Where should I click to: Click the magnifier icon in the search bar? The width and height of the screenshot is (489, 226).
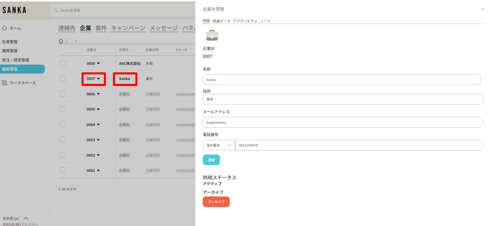[x=56, y=10]
